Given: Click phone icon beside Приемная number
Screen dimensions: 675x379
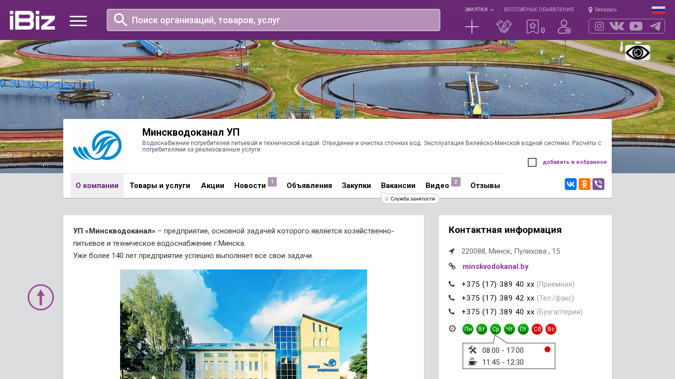Looking at the screenshot, I should tap(452, 284).
